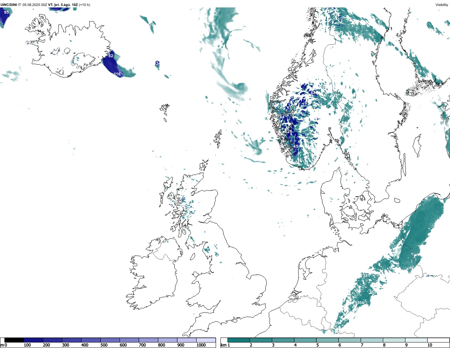Screen dimensions: 450x348
Task: Click the '354' value over Germany
Action: (x=360, y=303)
